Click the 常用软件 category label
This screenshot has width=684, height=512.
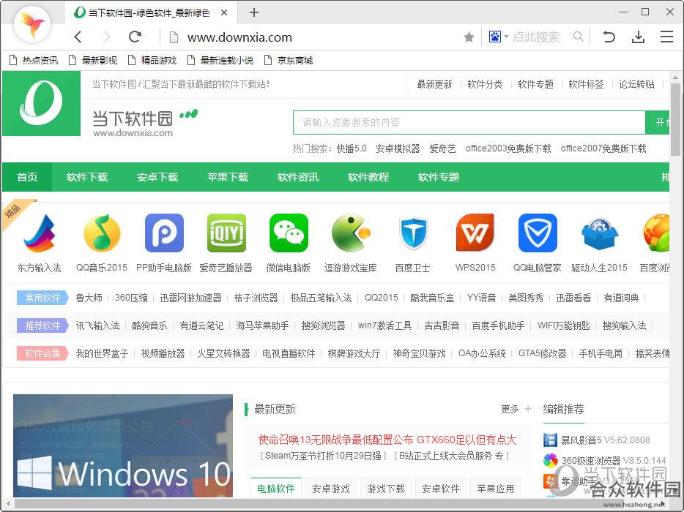(42, 298)
